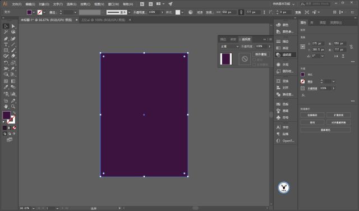Click the 制作蒙版 Make Mask button

(261, 54)
